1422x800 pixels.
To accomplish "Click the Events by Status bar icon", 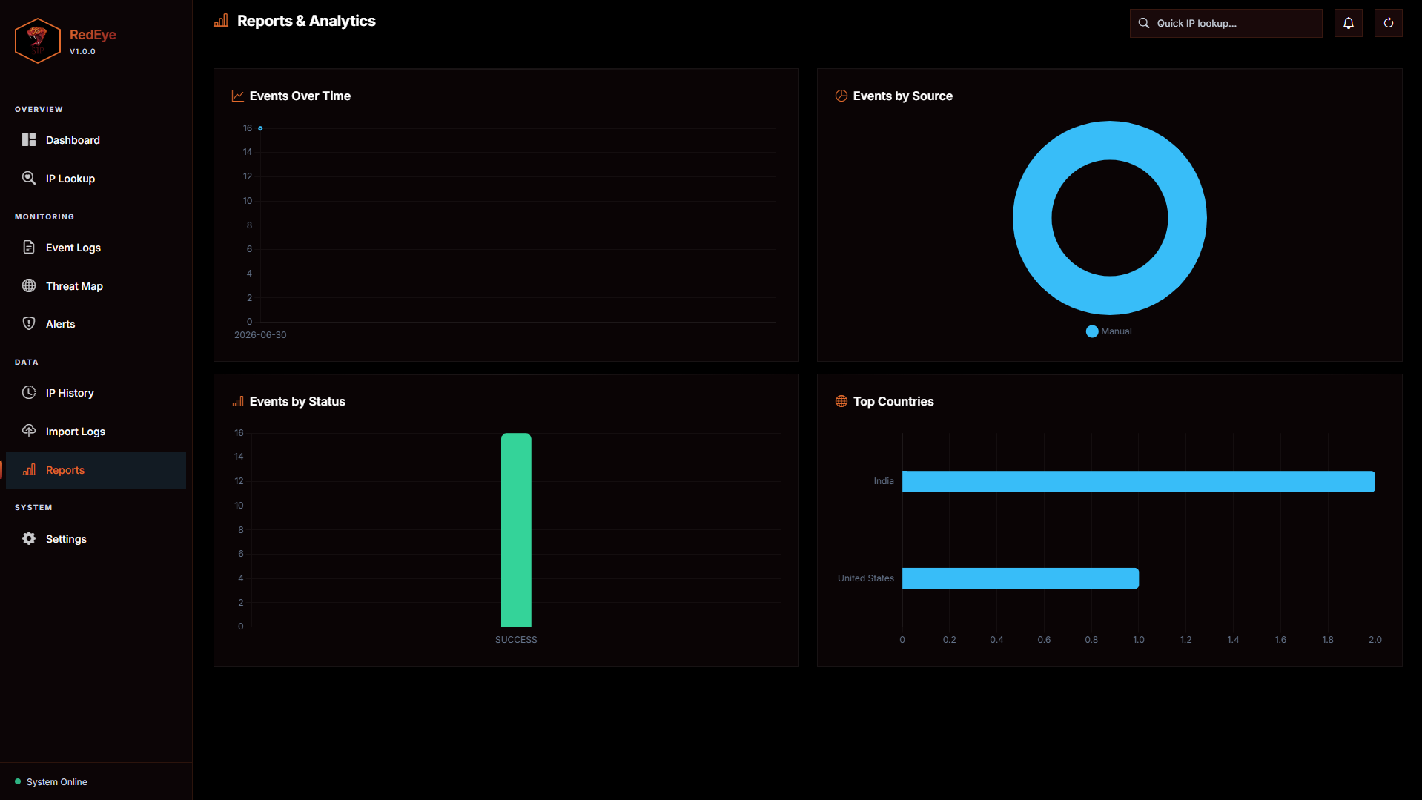I will click(x=238, y=401).
